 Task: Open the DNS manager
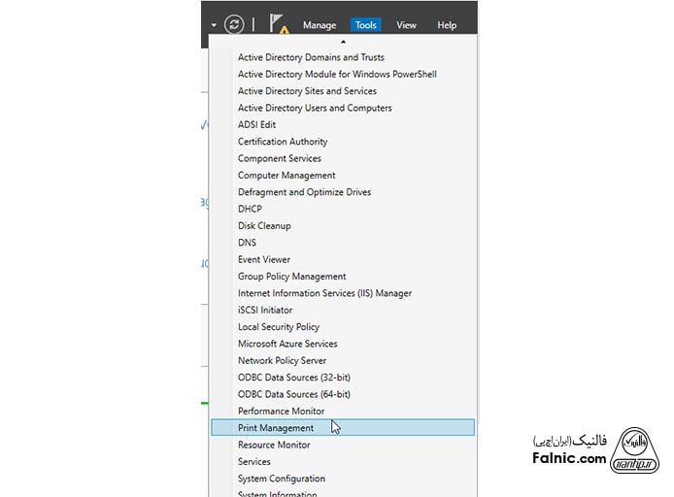pyautogui.click(x=247, y=243)
